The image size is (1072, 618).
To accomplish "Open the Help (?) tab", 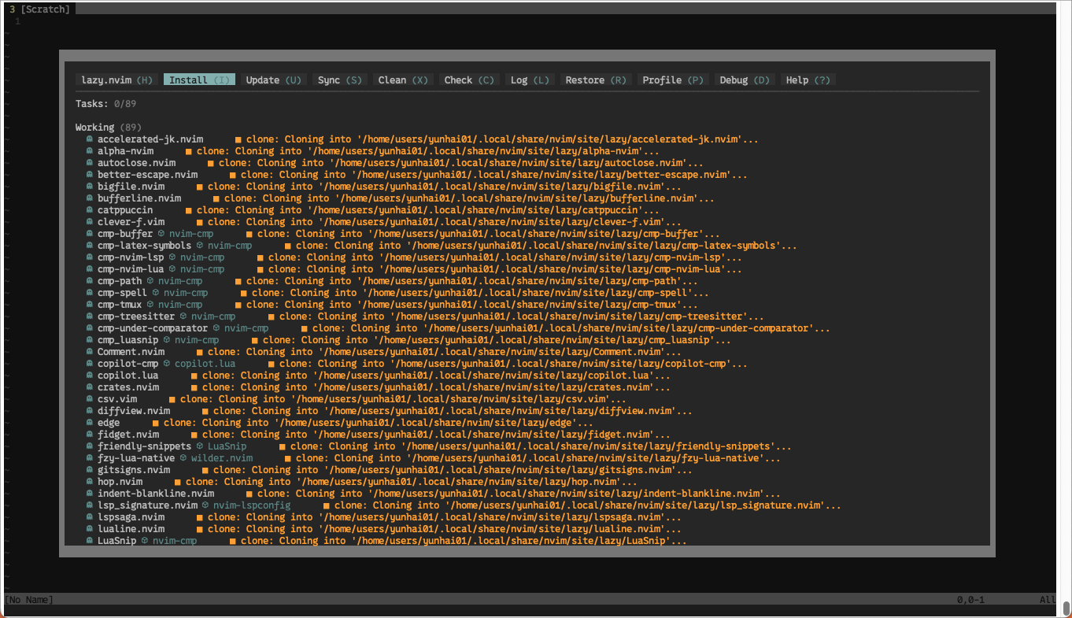I will (x=808, y=80).
